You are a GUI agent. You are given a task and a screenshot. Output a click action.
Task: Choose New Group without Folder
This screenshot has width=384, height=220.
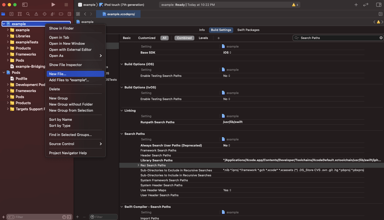[x=75, y=104]
